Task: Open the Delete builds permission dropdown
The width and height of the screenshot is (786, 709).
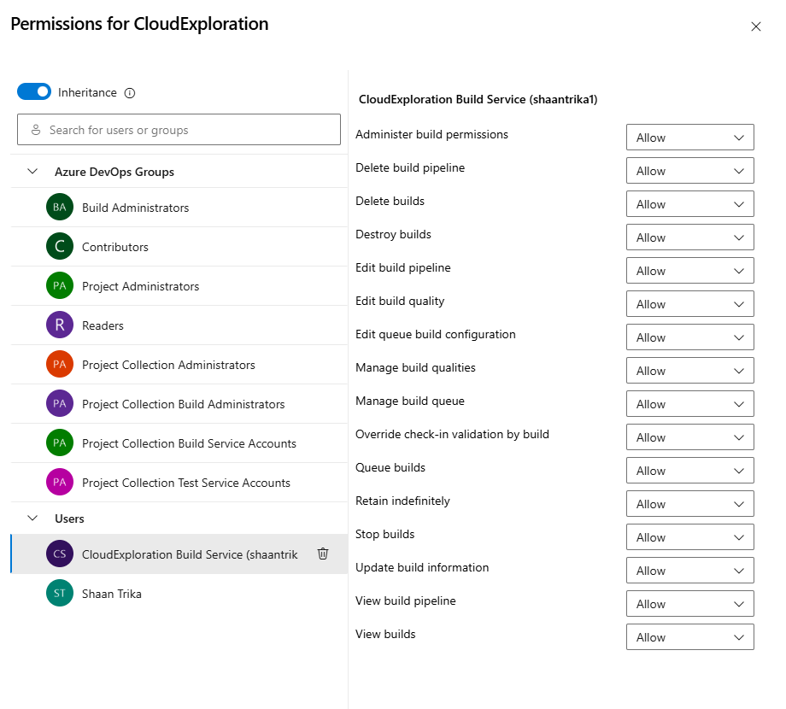Action: pyautogui.click(x=689, y=204)
